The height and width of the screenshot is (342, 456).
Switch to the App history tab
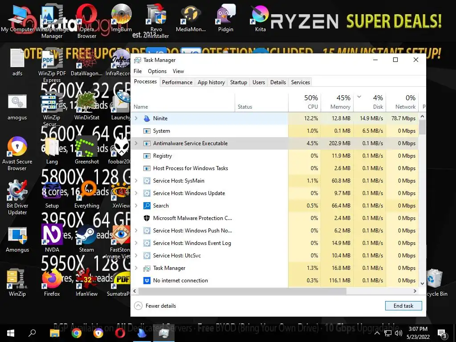coord(211,82)
